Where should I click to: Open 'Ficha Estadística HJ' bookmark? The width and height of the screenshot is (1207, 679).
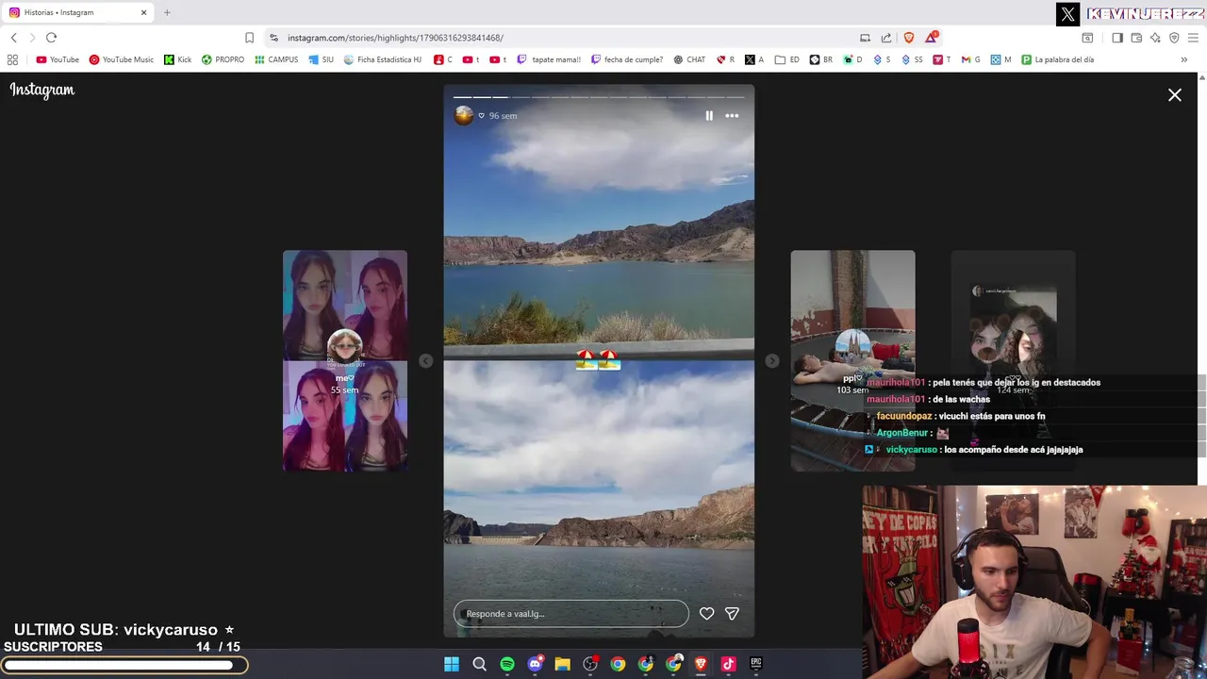383,59
